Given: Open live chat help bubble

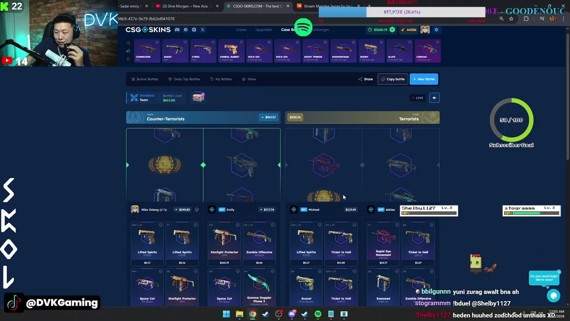Looking at the screenshot, I should click(x=554, y=295).
